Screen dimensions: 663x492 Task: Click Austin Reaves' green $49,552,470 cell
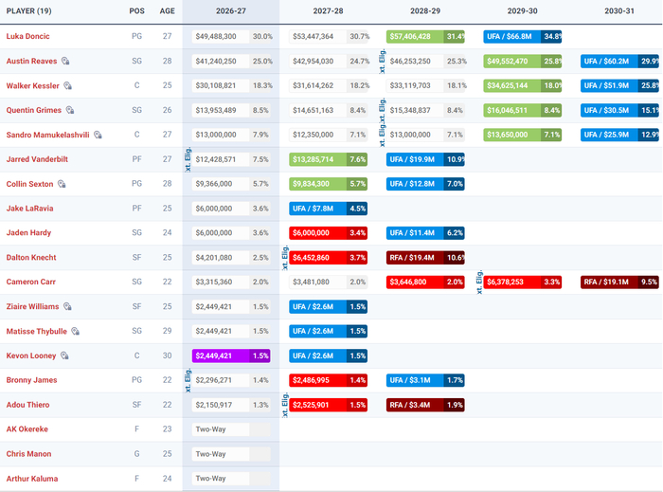(x=523, y=61)
